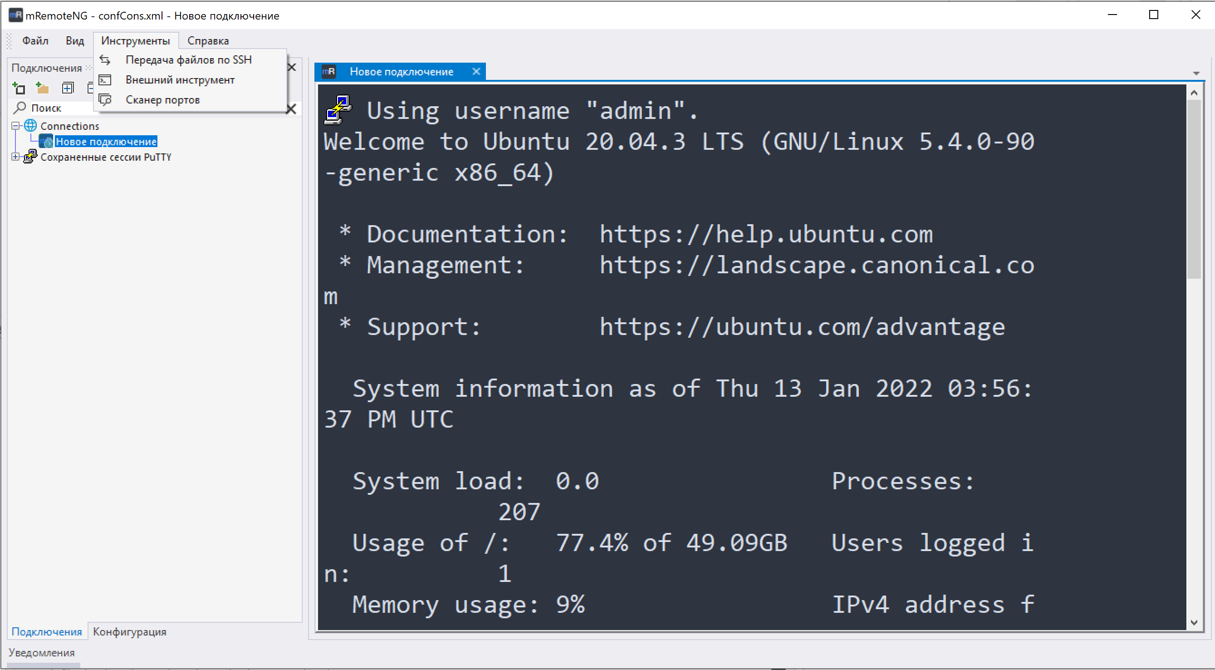Open the Справка menu
The image size is (1215, 670).
tap(207, 40)
